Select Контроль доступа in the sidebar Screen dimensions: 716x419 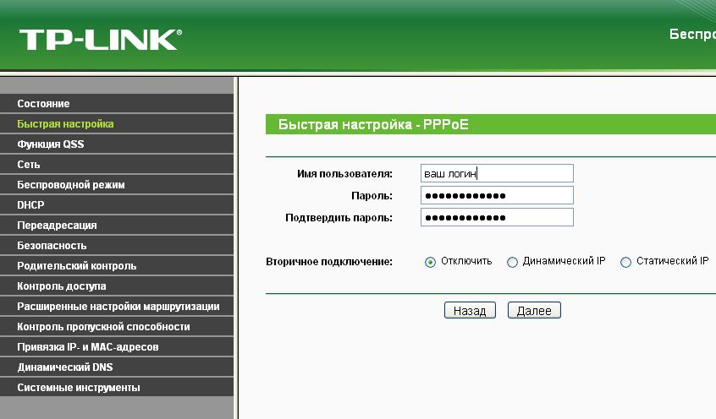pyautogui.click(x=117, y=286)
